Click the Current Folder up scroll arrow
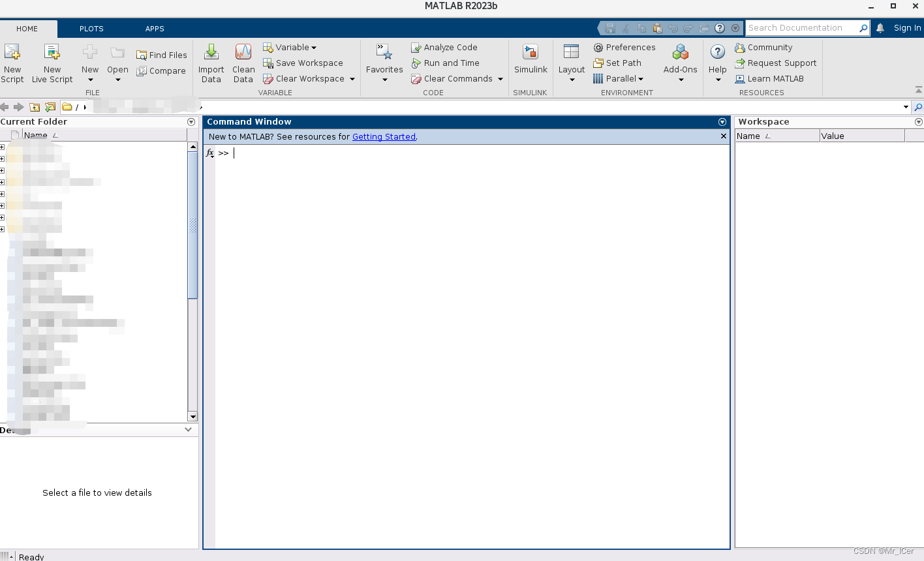Screen dimensions: 924x561 point(192,147)
